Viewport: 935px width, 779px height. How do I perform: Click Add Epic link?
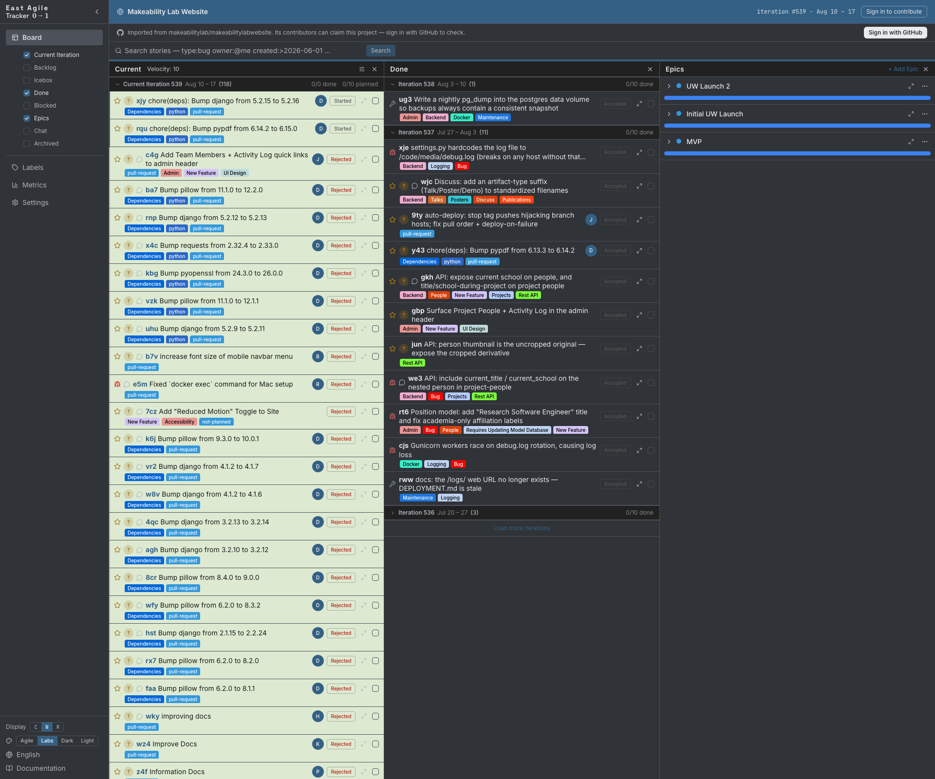click(903, 69)
